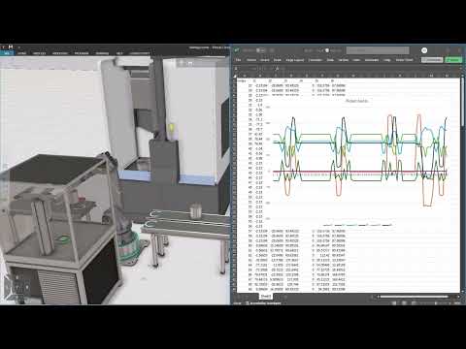The width and height of the screenshot is (466, 349).
Task: Select the Sheet1 worksheet tab
Action: [266, 297]
